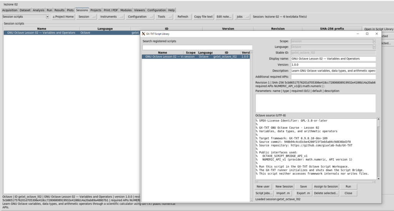The width and height of the screenshot is (394, 211).
Task: Open the Tools dropdown menu
Action: pyautogui.click(x=164, y=17)
